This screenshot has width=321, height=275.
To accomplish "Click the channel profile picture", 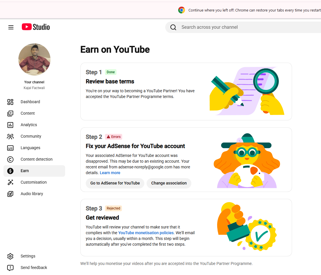I will (x=34, y=59).
